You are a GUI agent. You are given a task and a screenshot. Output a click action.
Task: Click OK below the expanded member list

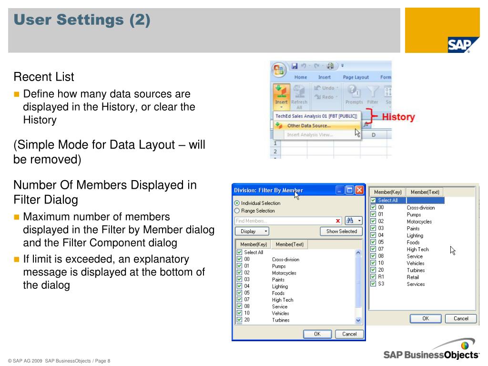(426, 318)
